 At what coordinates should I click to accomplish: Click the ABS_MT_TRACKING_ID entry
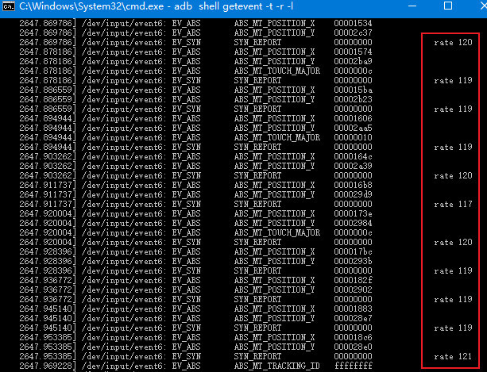pos(276,366)
